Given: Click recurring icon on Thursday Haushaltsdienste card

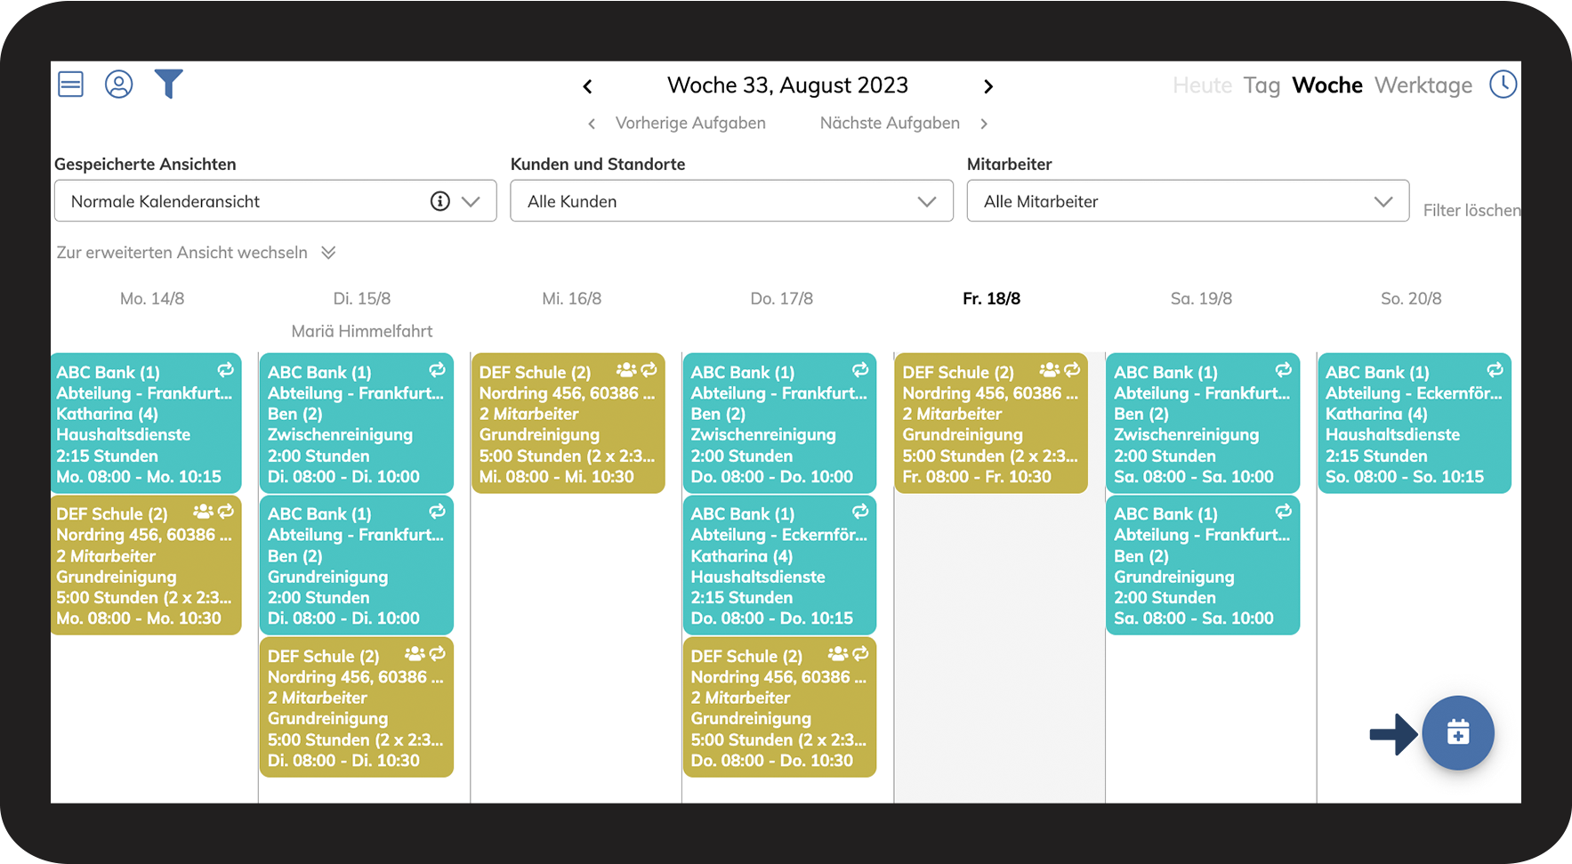Looking at the screenshot, I should coord(860,511).
